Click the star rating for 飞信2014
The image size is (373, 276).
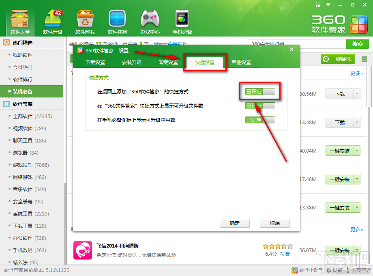pyautogui.click(x=277, y=246)
